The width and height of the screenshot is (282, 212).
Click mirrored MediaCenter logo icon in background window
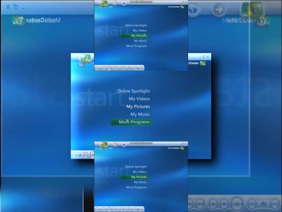18,20
